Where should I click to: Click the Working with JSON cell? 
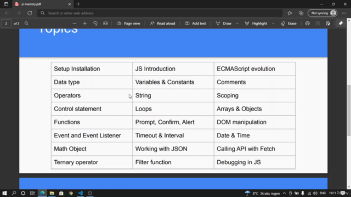(x=173, y=149)
